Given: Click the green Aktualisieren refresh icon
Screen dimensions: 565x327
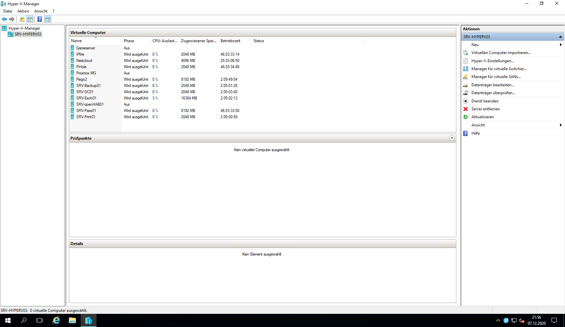Looking at the screenshot, I should point(466,117).
